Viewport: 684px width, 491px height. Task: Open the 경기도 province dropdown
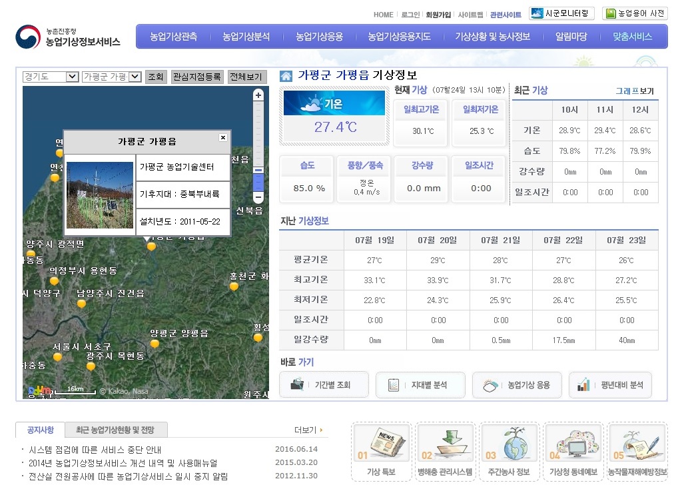coord(51,77)
